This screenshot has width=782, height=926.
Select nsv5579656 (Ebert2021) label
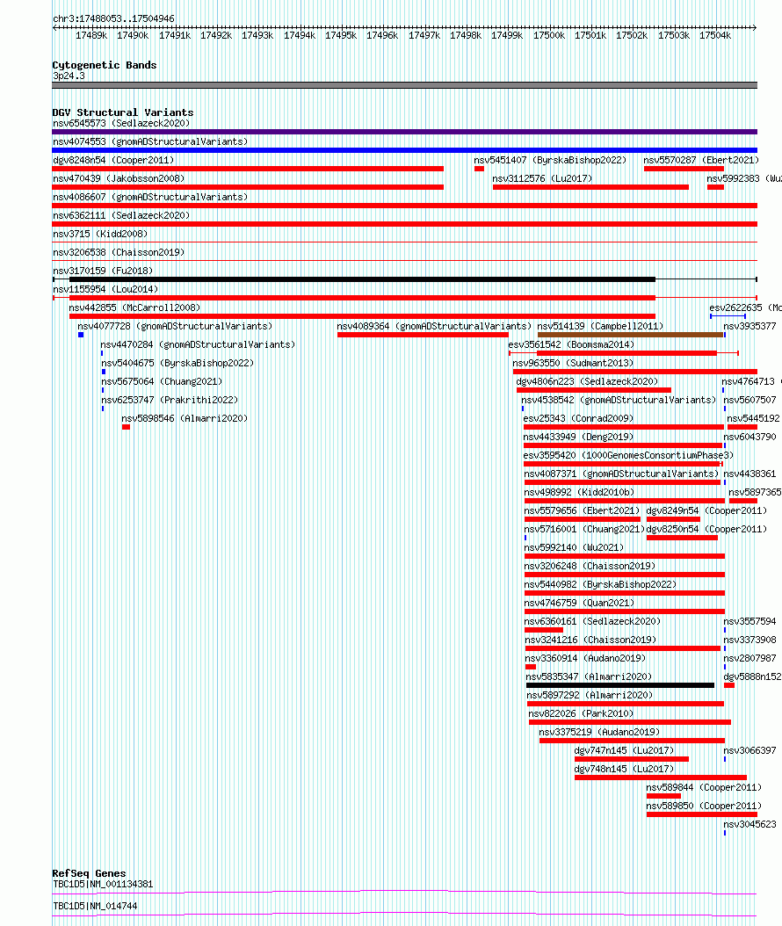[x=582, y=510]
